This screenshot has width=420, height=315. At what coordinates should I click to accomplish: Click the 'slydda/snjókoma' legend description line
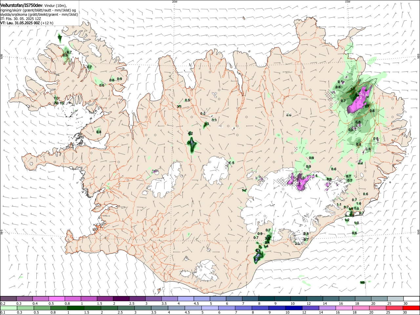pyautogui.click(x=39, y=14)
